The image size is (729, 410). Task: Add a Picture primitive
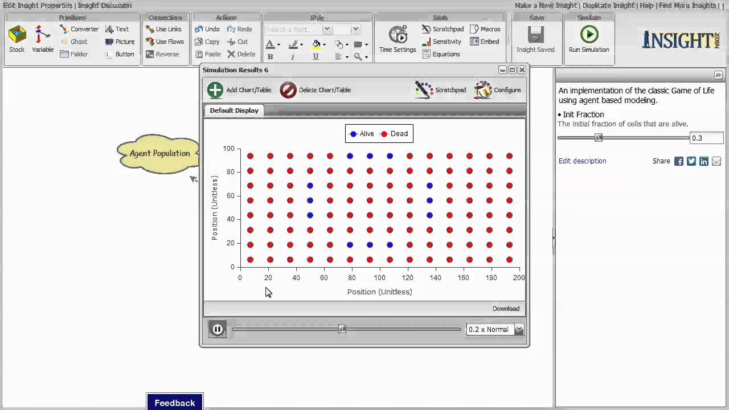[x=120, y=42]
